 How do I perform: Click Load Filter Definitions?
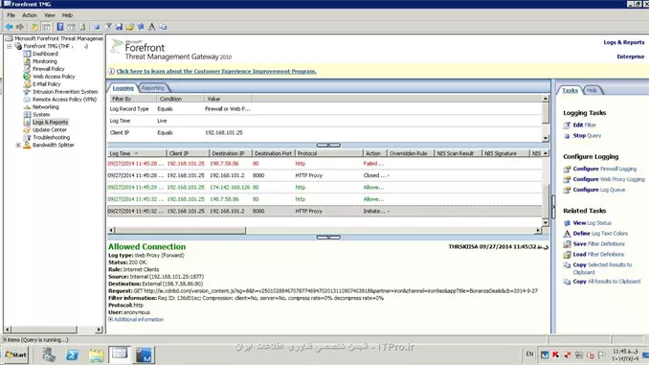[598, 254]
